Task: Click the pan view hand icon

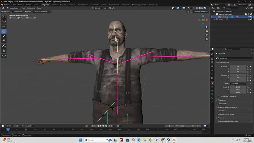Action: 207,31
